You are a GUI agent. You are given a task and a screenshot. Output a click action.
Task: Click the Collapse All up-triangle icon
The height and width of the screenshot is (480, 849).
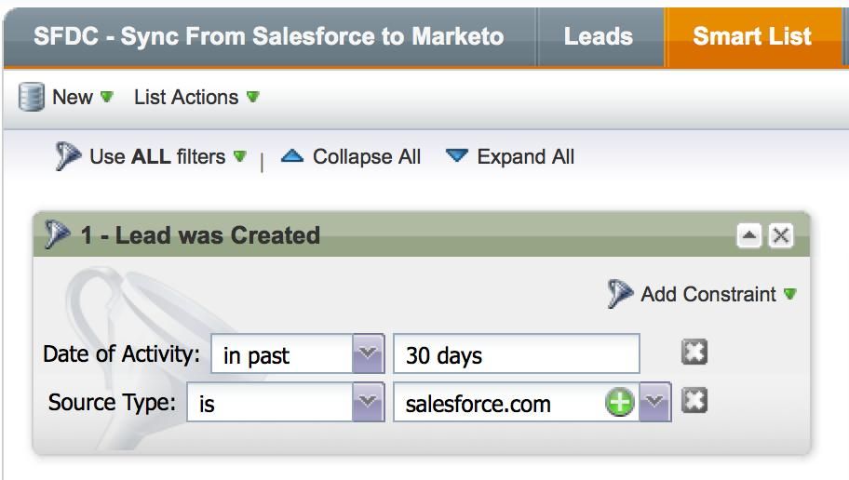(292, 156)
